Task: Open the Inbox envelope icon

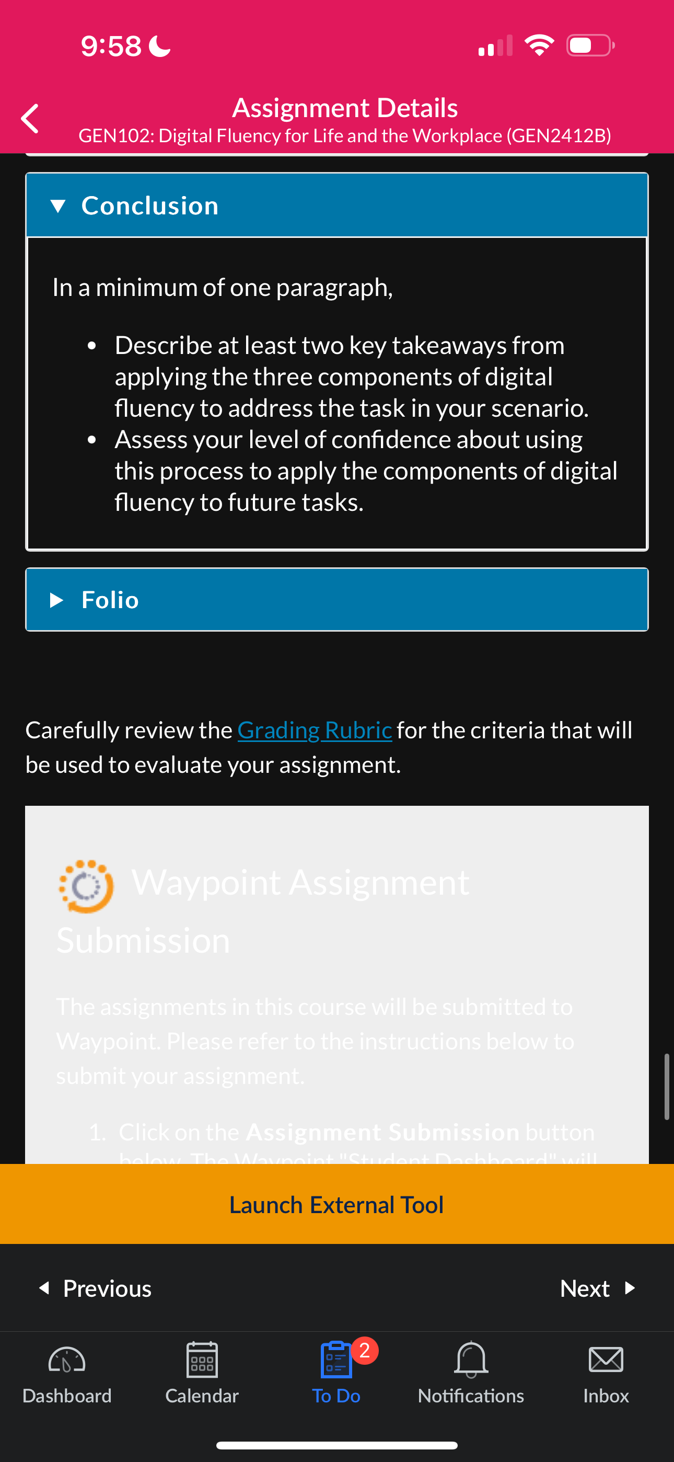Action: pyautogui.click(x=606, y=1360)
